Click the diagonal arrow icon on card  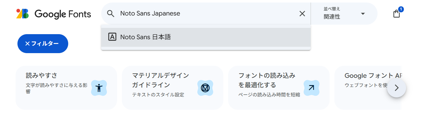[x=312, y=88]
